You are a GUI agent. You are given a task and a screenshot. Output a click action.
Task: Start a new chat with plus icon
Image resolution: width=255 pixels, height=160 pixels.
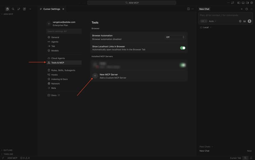coord(242,9)
